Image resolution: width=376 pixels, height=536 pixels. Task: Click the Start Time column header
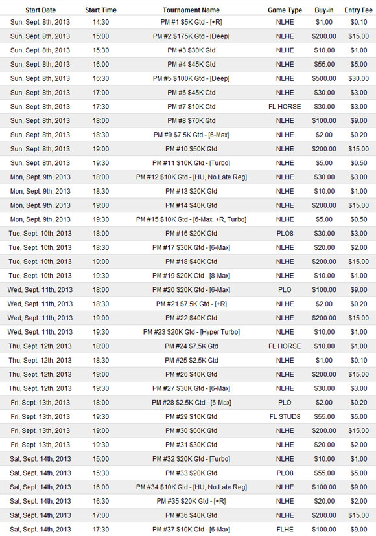click(100, 10)
